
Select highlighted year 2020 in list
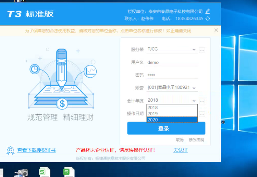pos(172,120)
